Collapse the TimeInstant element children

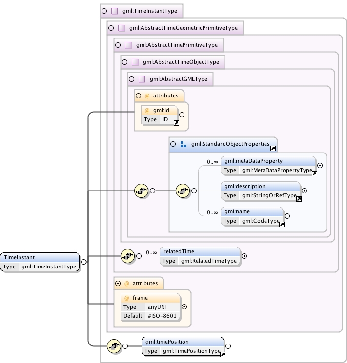tap(84, 262)
